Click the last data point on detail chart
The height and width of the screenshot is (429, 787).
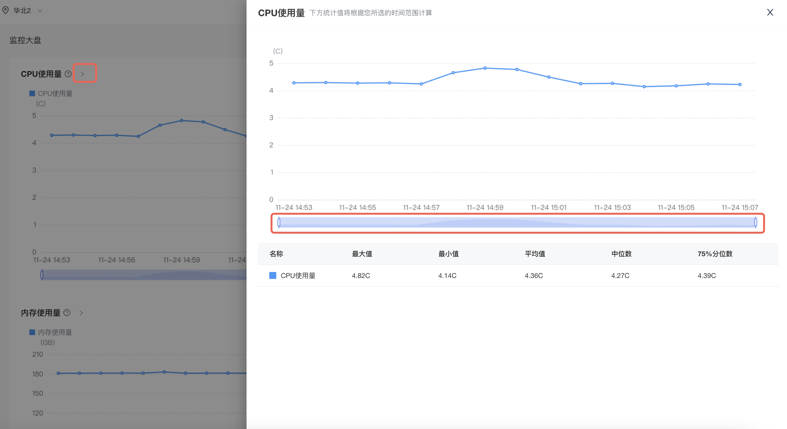740,84
